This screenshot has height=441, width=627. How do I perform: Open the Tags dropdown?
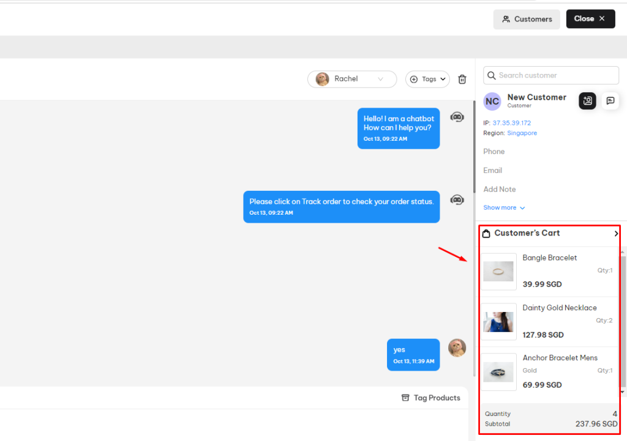[427, 79]
